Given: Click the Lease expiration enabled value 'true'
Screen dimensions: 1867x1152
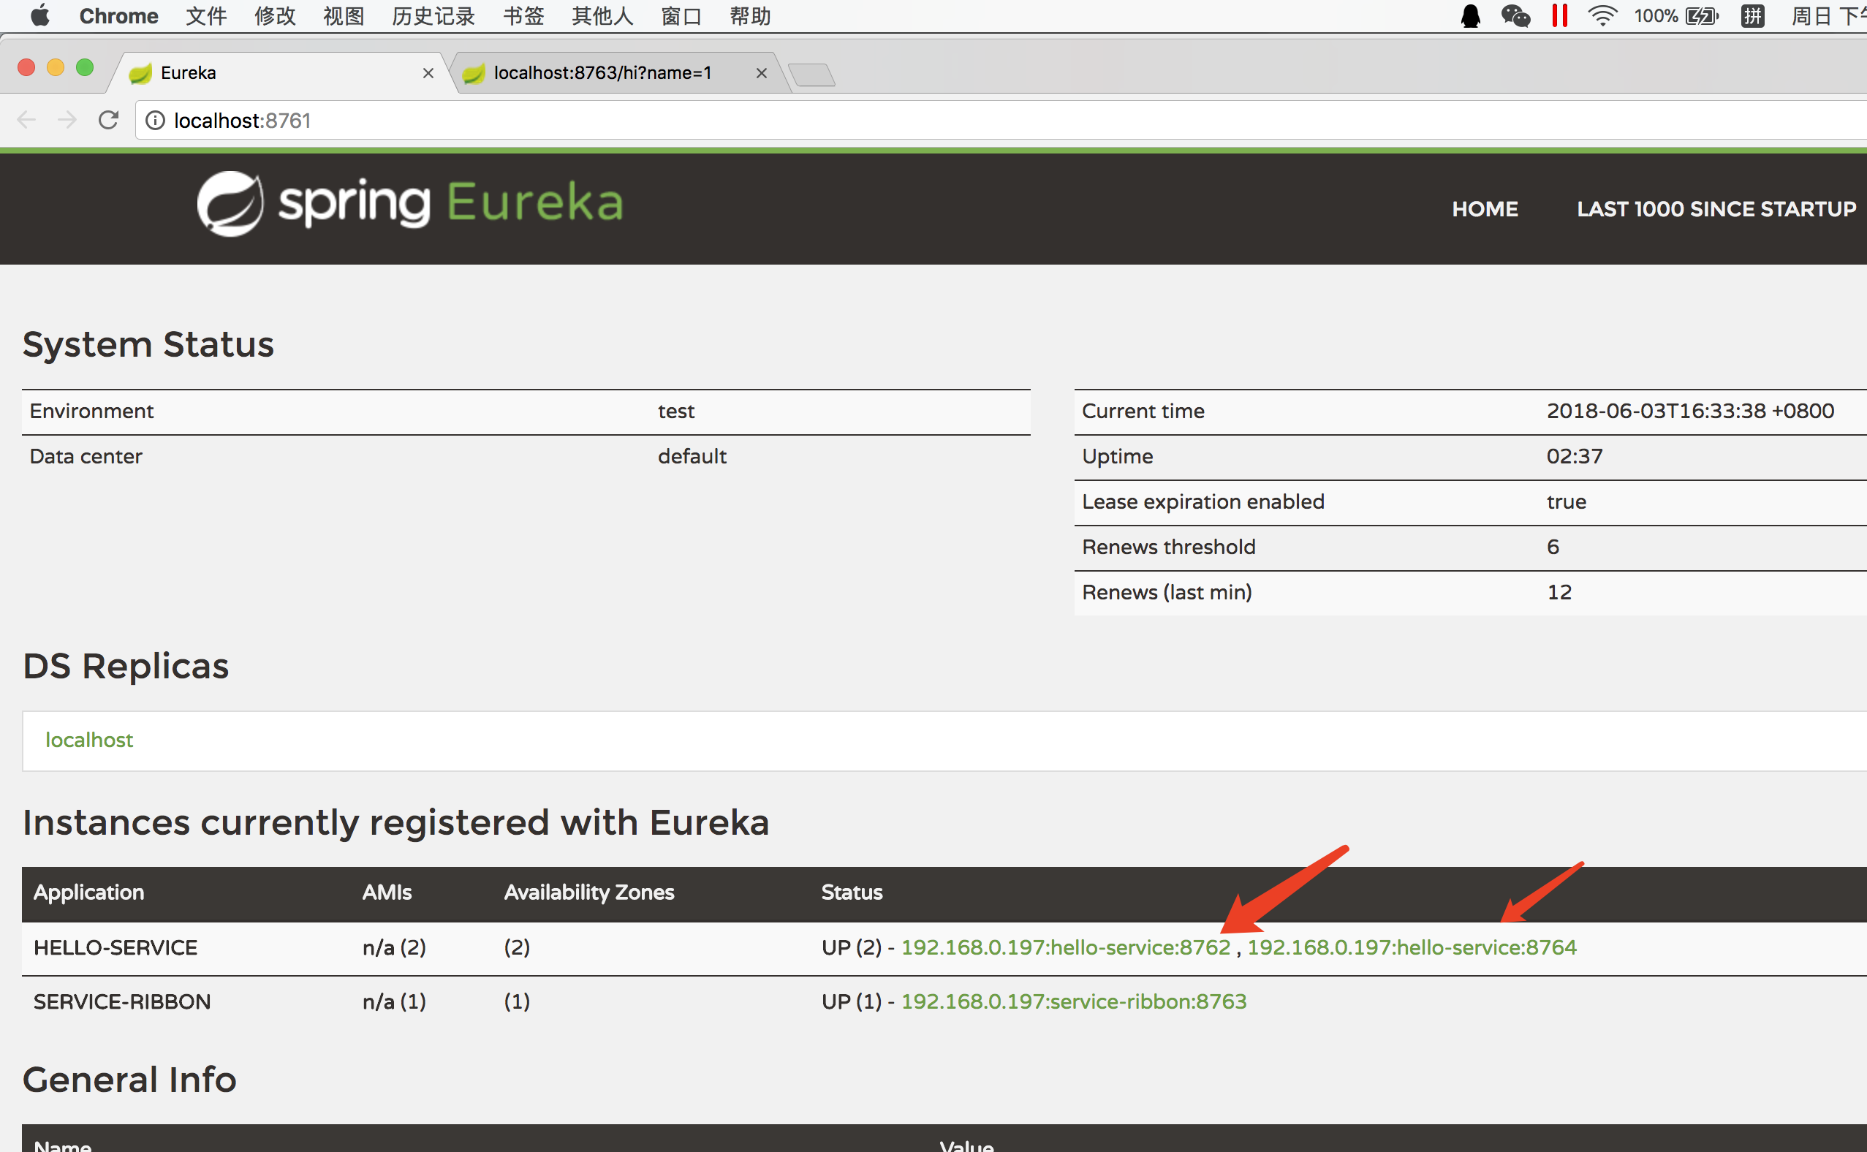Looking at the screenshot, I should (1566, 501).
